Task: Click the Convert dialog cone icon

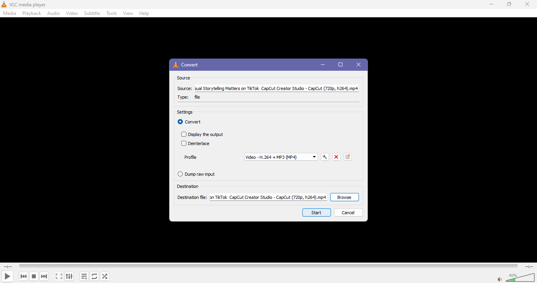Action: (176, 65)
